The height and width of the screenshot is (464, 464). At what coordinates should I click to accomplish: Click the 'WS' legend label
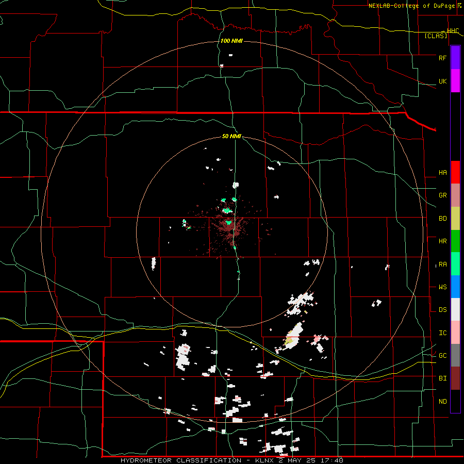[x=442, y=287]
